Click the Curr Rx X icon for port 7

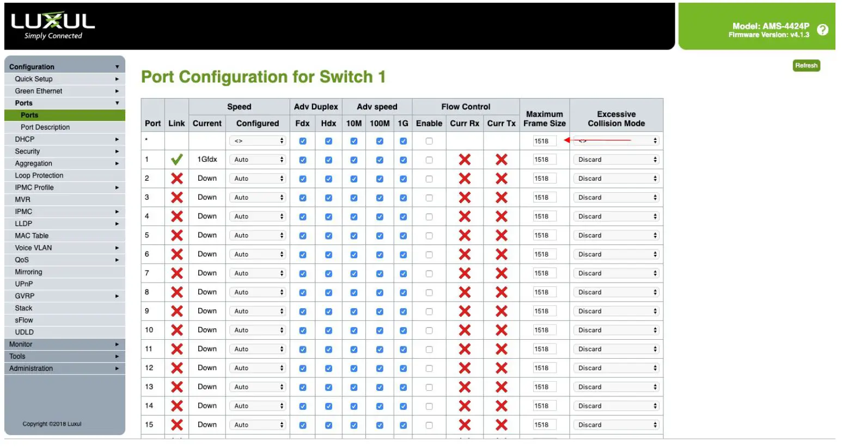click(x=465, y=273)
